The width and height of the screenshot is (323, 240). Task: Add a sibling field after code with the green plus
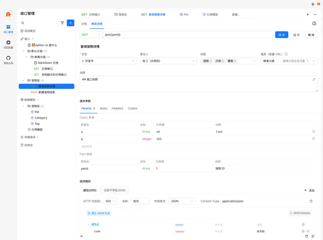303,231
